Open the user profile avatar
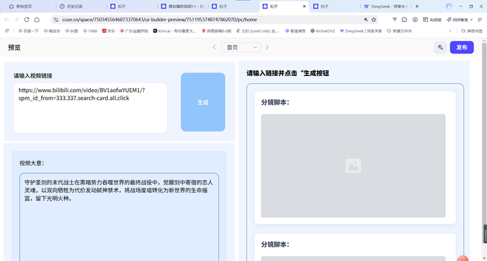The height and width of the screenshot is (261, 487). point(449,6)
